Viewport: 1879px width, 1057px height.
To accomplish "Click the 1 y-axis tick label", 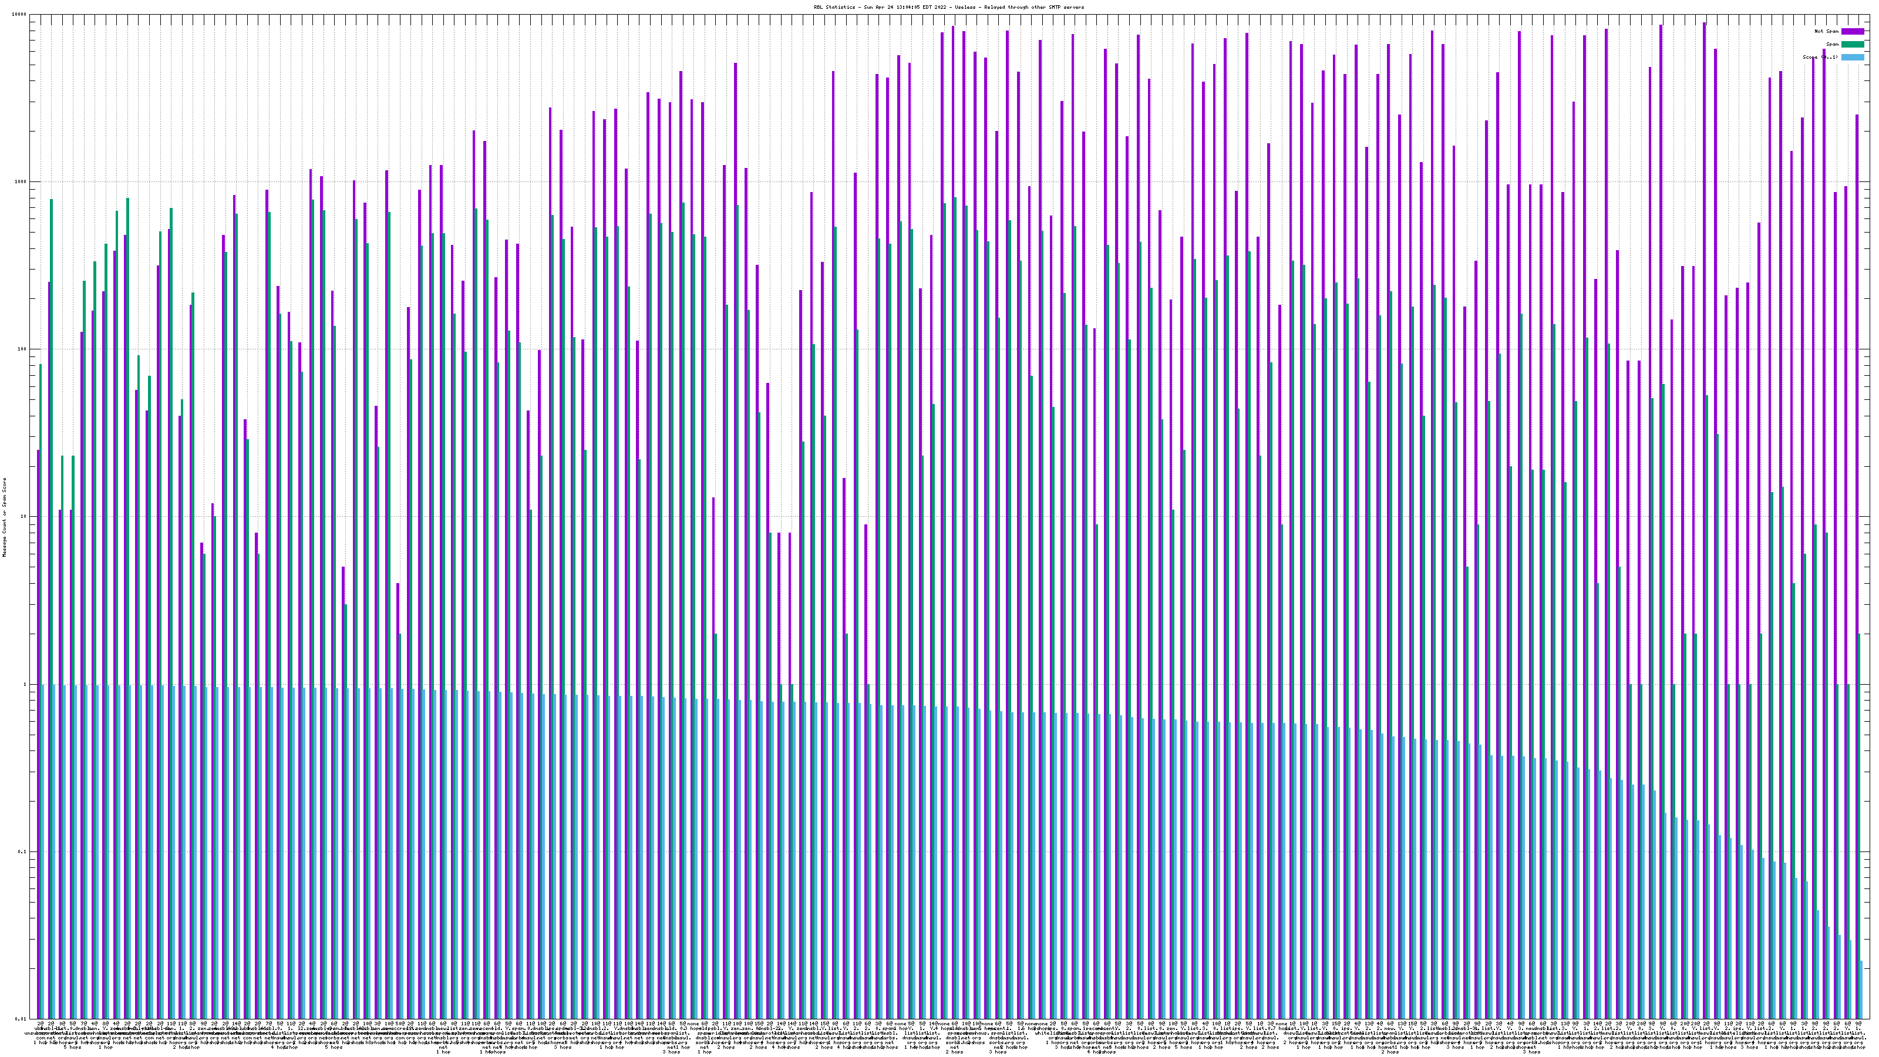I will click(x=25, y=684).
